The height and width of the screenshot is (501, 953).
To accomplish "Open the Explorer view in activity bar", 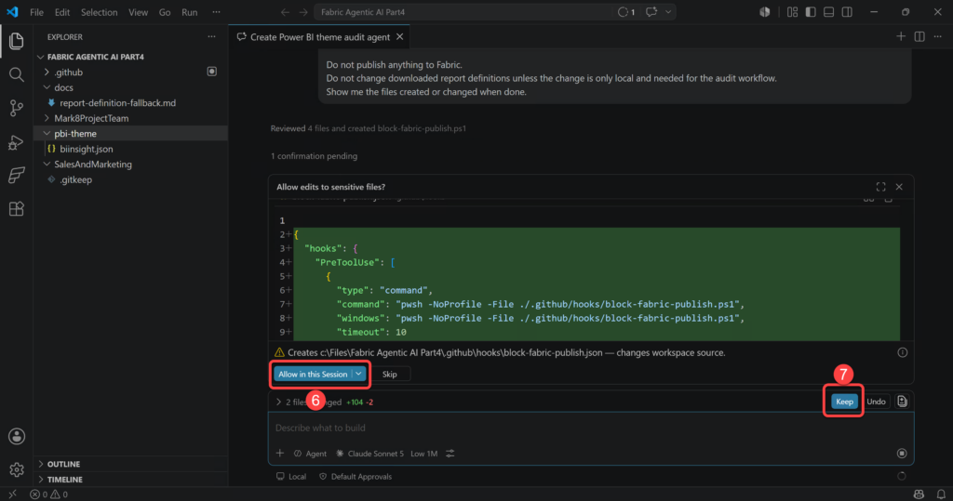I will pyautogui.click(x=17, y=41).
